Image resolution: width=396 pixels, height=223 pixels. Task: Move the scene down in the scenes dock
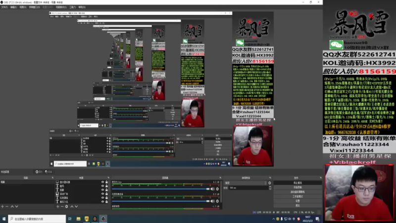(x=16, y=207)
